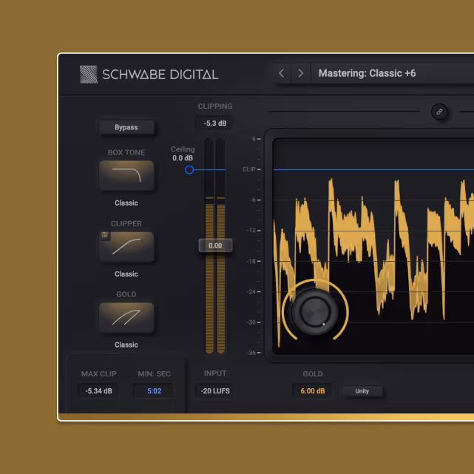Image resolution: width=474 pixels, height=474 pixels.
Task: Select the Clipper curve thumbnail
Action: tap(126, 246)
